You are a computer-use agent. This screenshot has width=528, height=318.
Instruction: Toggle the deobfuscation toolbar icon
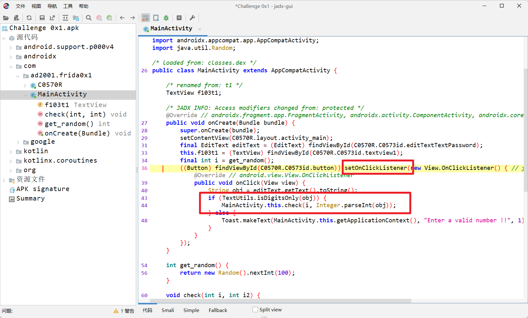click(146, 18)
